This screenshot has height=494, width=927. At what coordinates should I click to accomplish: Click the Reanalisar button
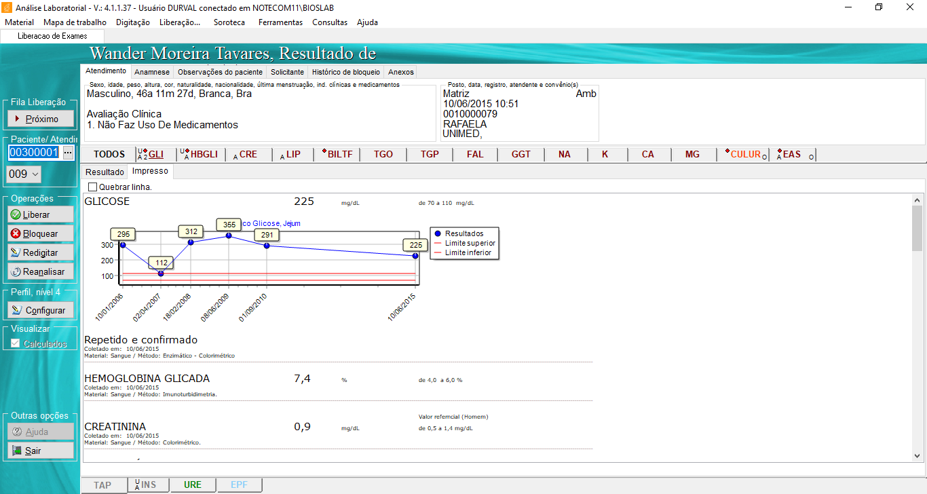click(x=40, y=271)
